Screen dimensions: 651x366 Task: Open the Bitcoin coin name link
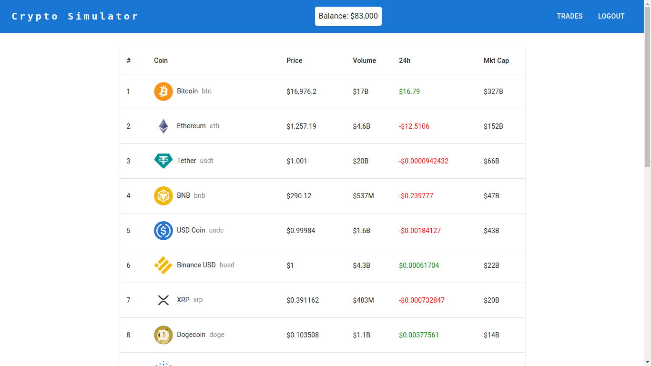tap(187, 91)
